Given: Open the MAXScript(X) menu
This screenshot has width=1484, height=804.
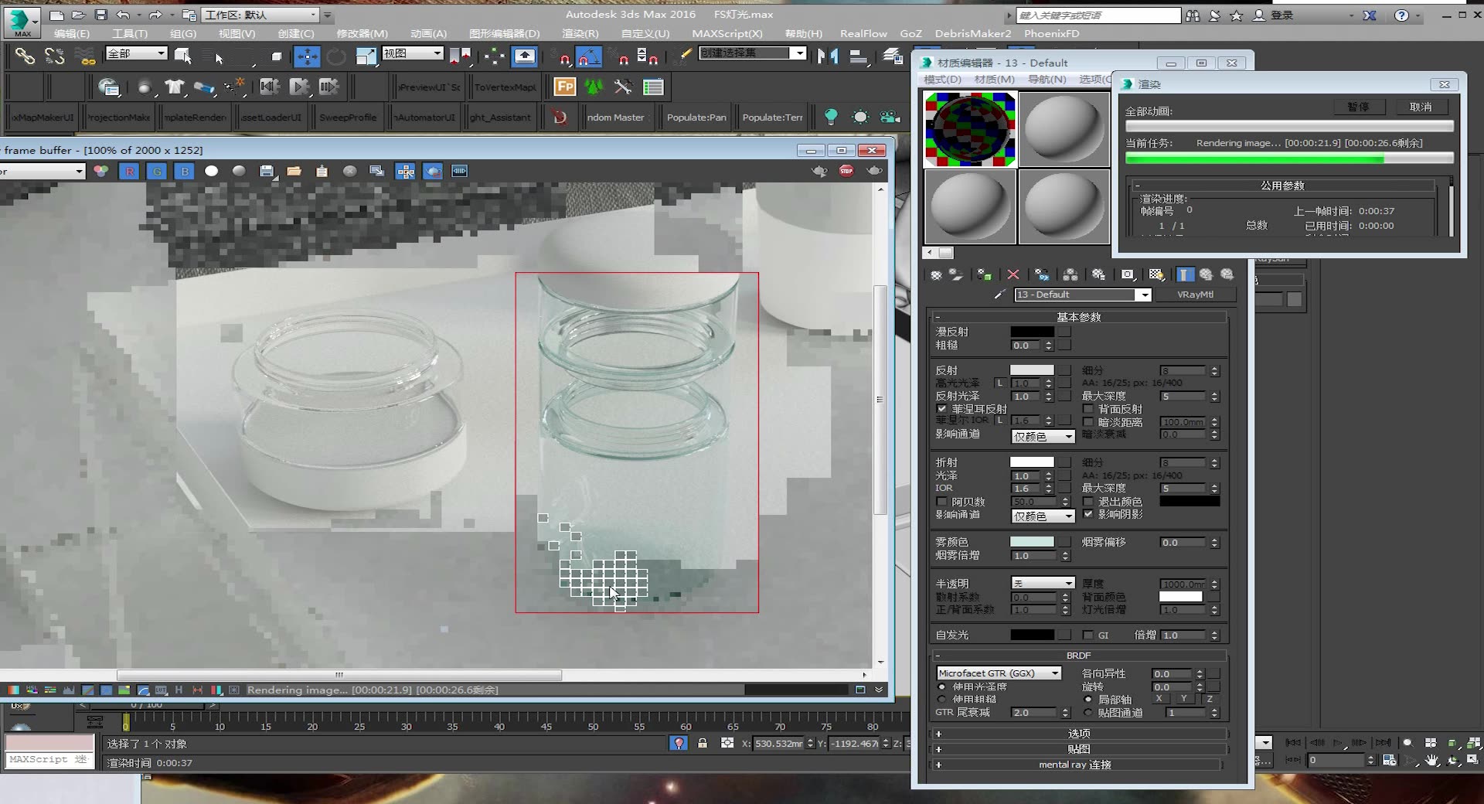Looking at the screenshot, I should click(727, 33).
